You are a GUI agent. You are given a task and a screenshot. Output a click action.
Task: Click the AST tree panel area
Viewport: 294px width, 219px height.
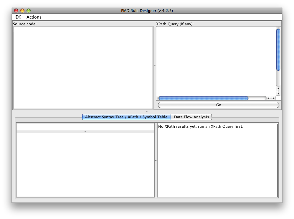85,165
